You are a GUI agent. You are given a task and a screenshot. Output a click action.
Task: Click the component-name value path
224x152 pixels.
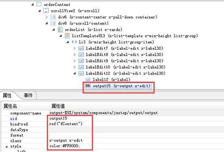pyautogui.click(x=104, y=113)
